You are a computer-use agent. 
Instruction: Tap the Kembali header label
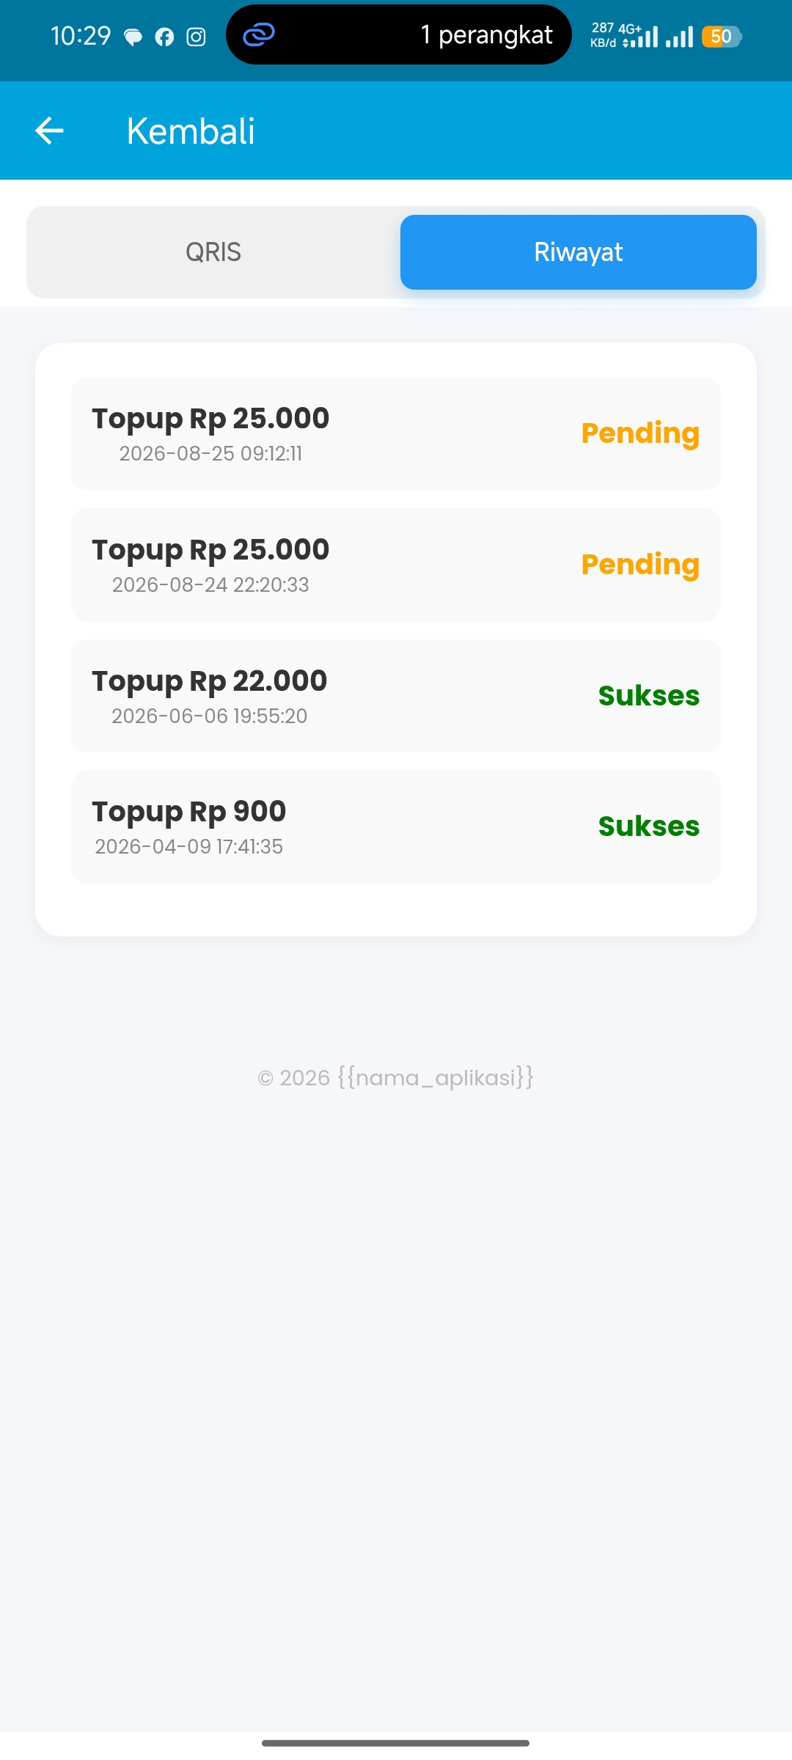[x=191, y=131]
